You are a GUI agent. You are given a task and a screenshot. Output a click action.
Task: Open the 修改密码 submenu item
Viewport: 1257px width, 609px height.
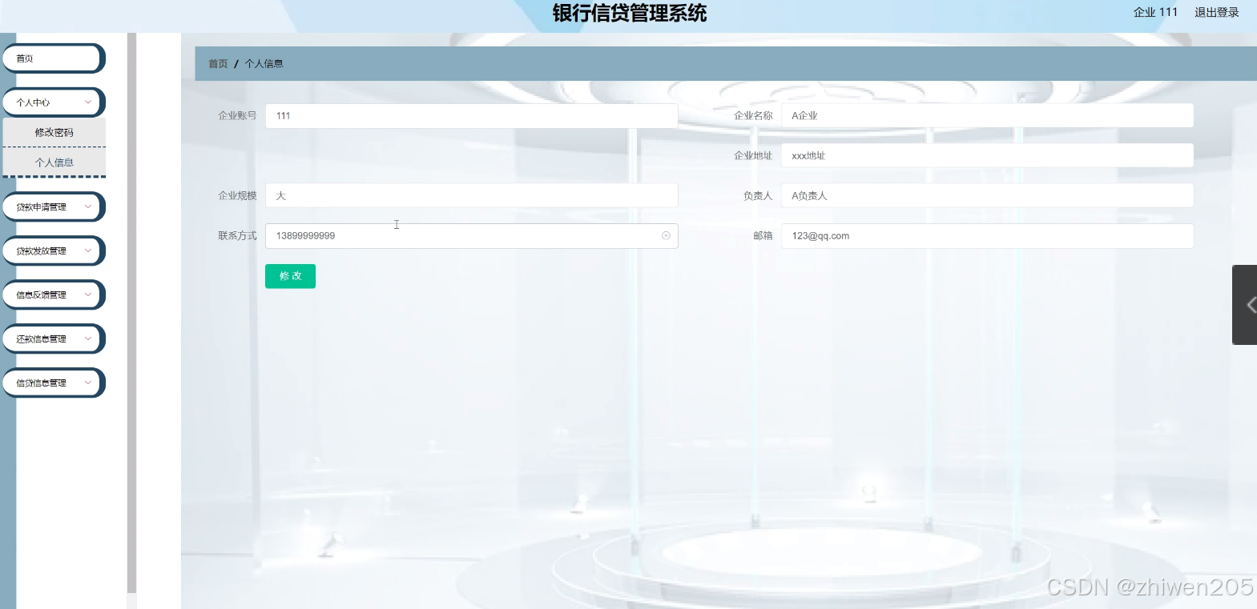coord(54,133)
